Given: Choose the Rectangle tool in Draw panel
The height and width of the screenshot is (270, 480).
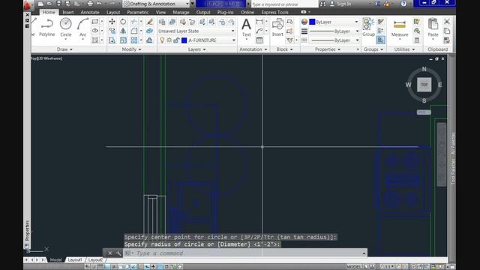Looking at the screenshot, I should point(95,22).
